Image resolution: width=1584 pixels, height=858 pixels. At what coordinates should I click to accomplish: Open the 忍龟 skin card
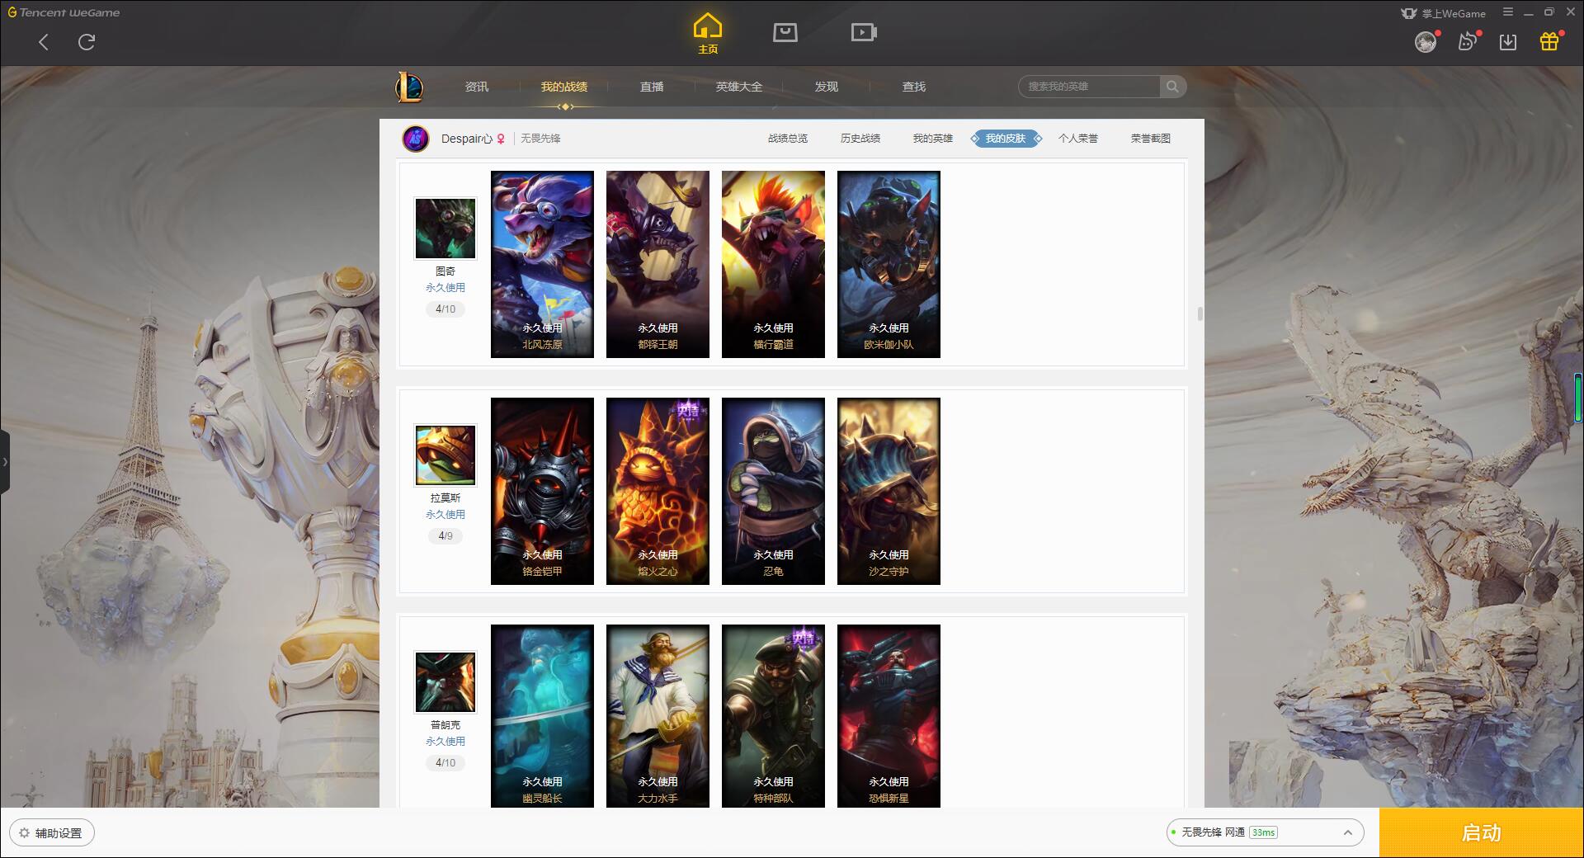[773, 491]
